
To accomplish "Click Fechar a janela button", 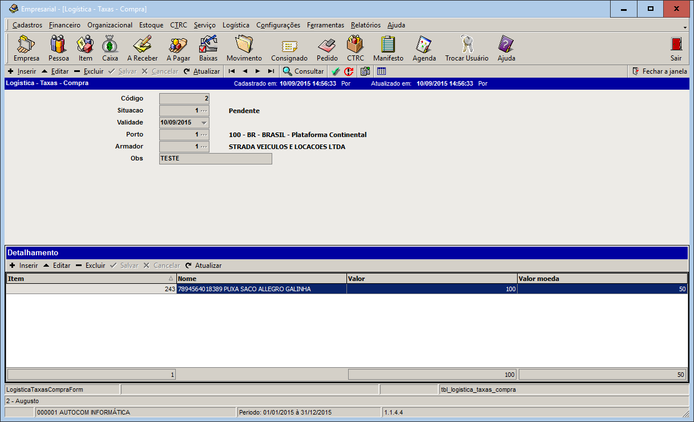I will click(x=660, y=71).
